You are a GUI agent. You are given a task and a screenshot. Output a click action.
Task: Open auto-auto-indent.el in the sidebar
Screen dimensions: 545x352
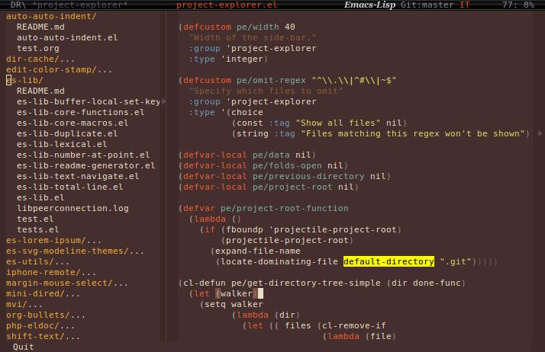point(67,37)
